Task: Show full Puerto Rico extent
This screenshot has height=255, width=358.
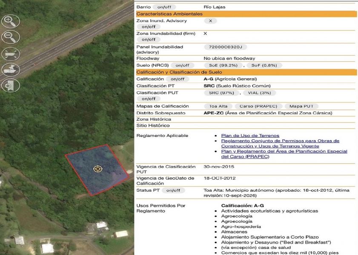Action: tap(11, 54)
